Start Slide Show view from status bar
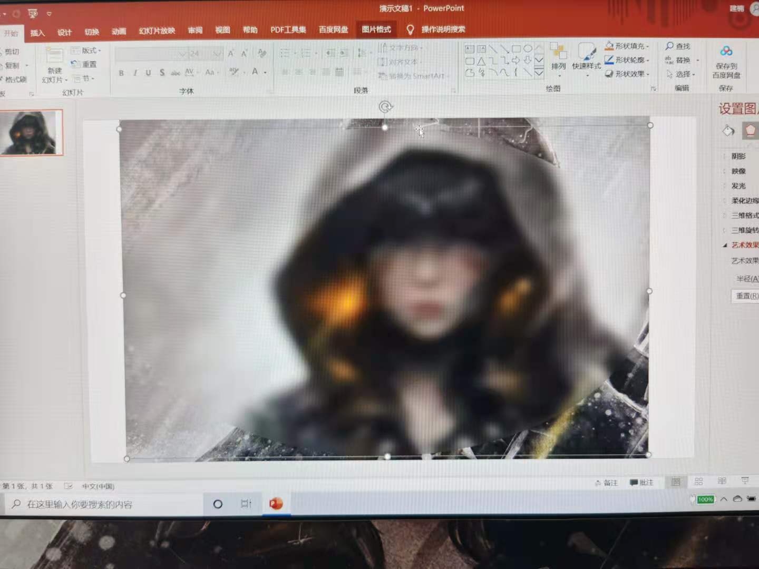Viewport: 759px width, 569px height. tap(745, 480)
